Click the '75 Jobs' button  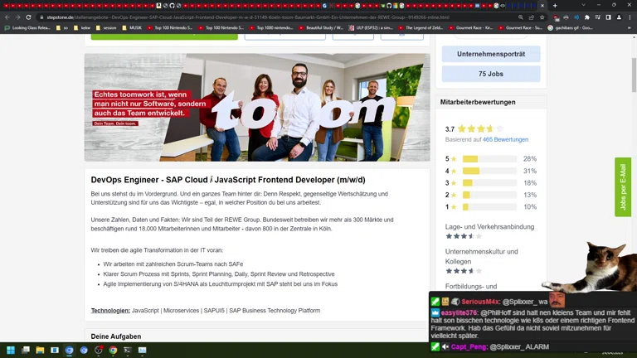coord(490,74)
